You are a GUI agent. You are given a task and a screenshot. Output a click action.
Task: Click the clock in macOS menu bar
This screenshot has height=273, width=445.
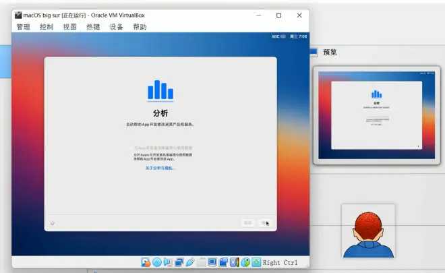[x=298, y=36]
